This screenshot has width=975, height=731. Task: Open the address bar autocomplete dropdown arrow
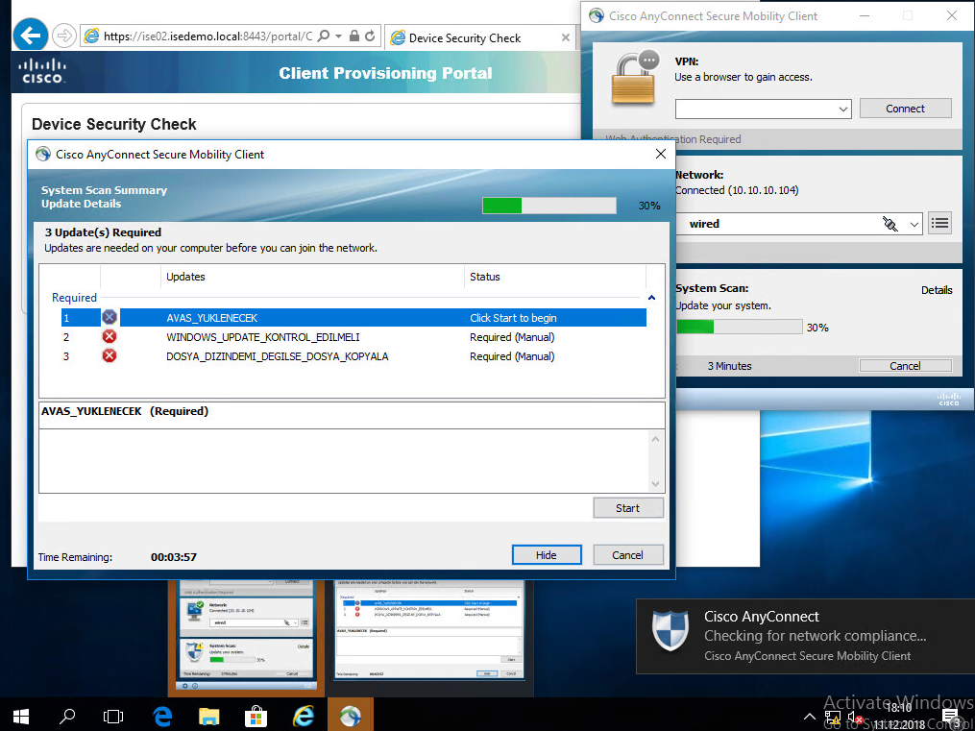click(x=339, y=37)
